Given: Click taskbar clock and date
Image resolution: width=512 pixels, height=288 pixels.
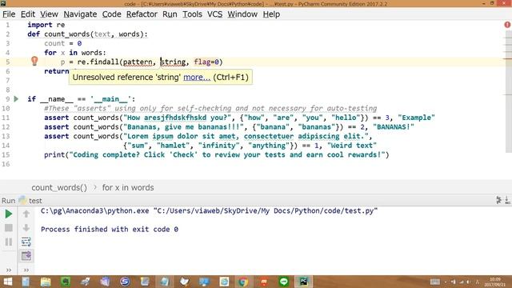Looking at the screenshot, I should tap(495, 282).
